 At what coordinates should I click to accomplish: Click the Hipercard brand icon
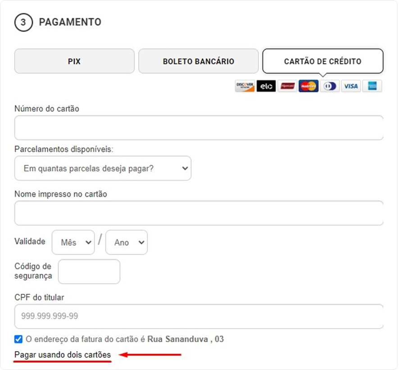coord(287,86)
